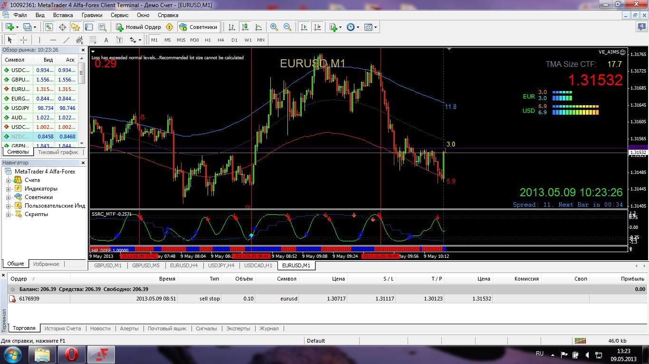Image resolution: width=649 pixels, height=364 pixels.
Task: Toggle the Navigator window star-folder icon
Action: click(x=76, y=27)
